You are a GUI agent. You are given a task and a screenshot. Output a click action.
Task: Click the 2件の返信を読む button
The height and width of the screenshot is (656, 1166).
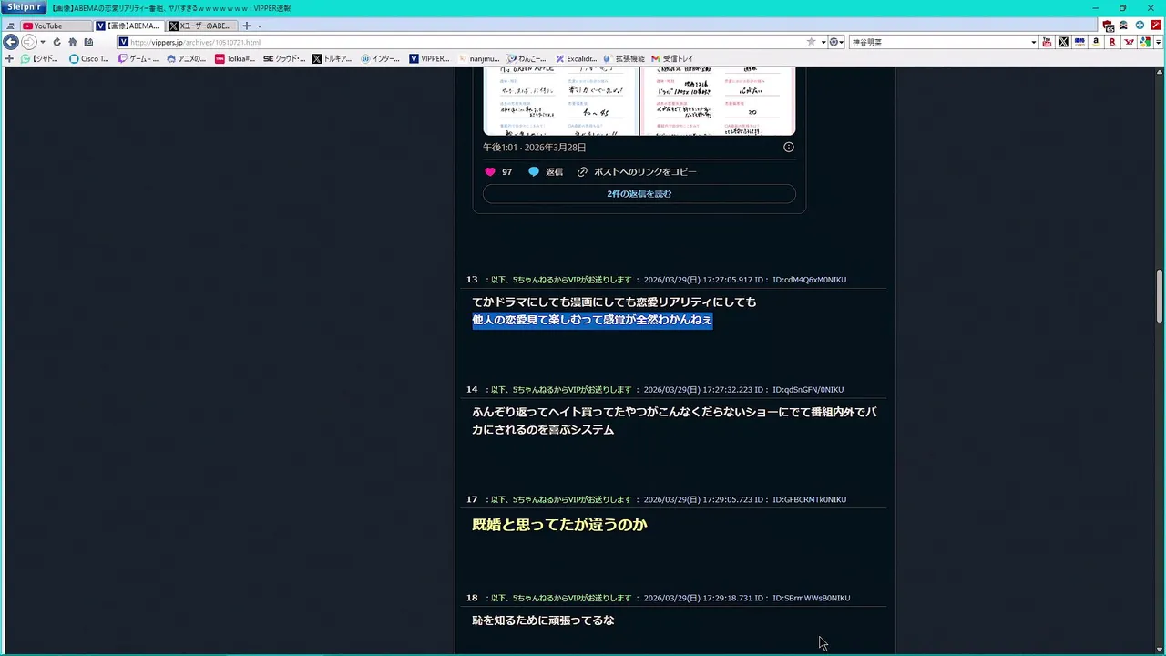[639, 193]
